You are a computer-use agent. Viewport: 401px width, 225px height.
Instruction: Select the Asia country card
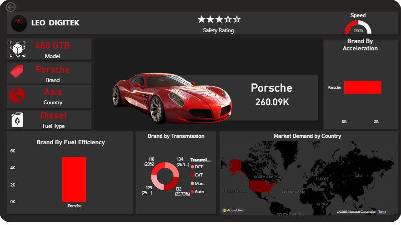tap(49, 97)
